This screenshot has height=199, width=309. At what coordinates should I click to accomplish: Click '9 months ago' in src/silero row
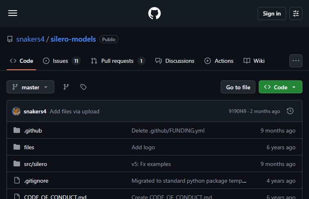[x=278, y=164]
